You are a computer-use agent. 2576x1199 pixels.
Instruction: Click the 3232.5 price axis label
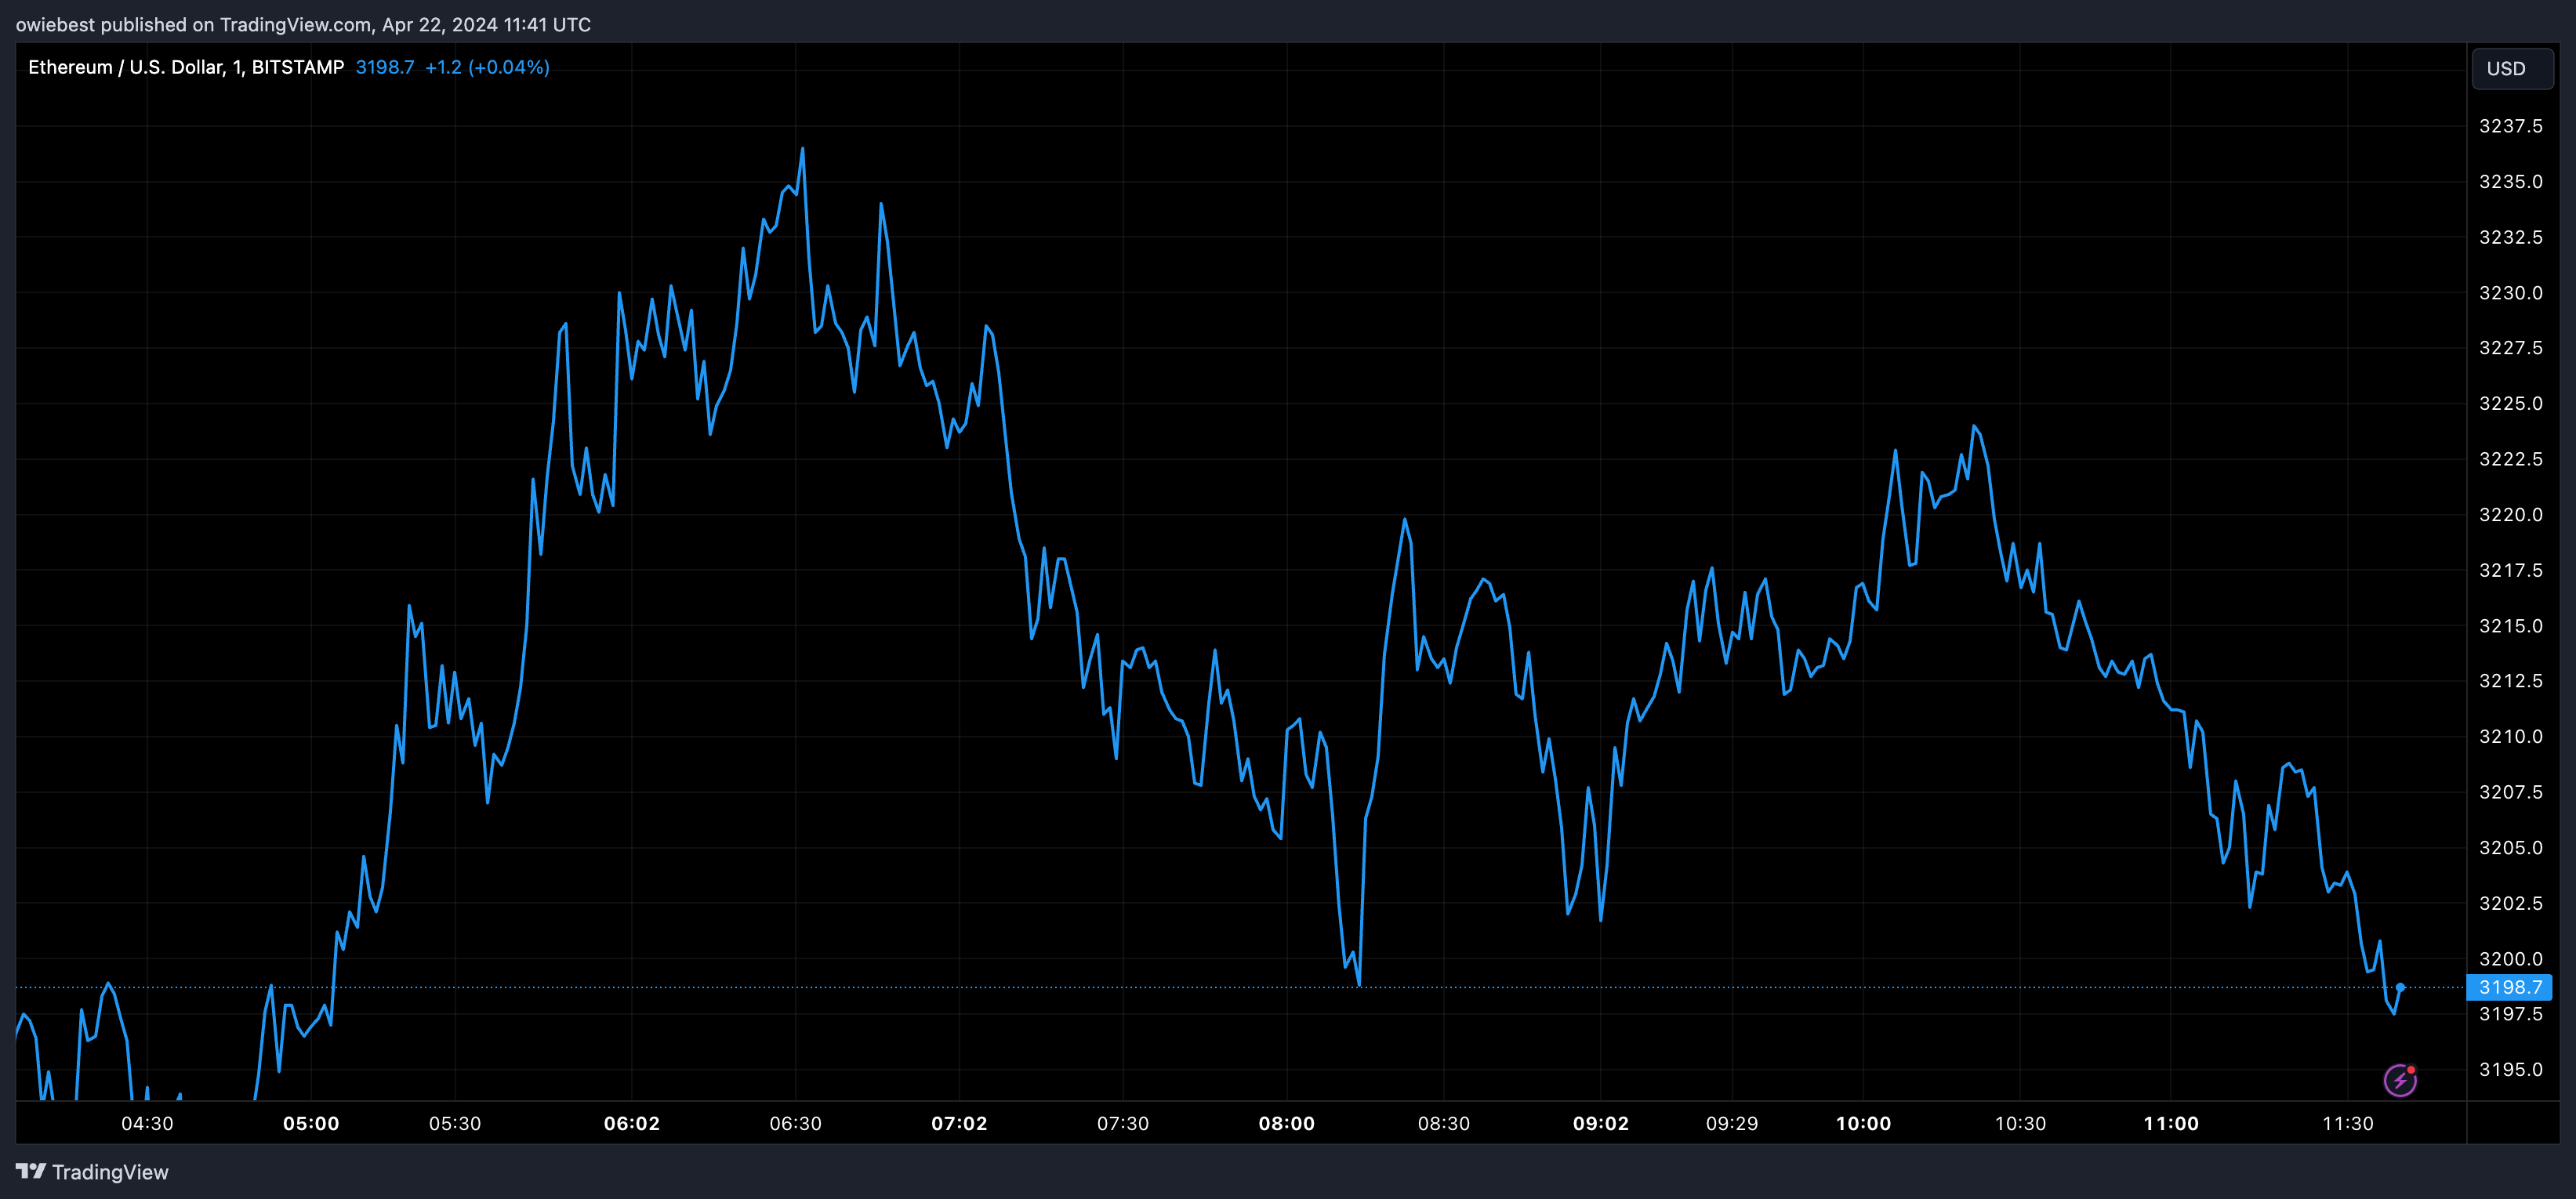[x=2510, y=237]
